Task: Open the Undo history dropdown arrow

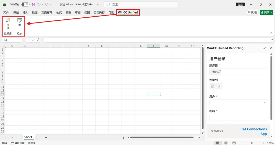Action: pos(43,5)
